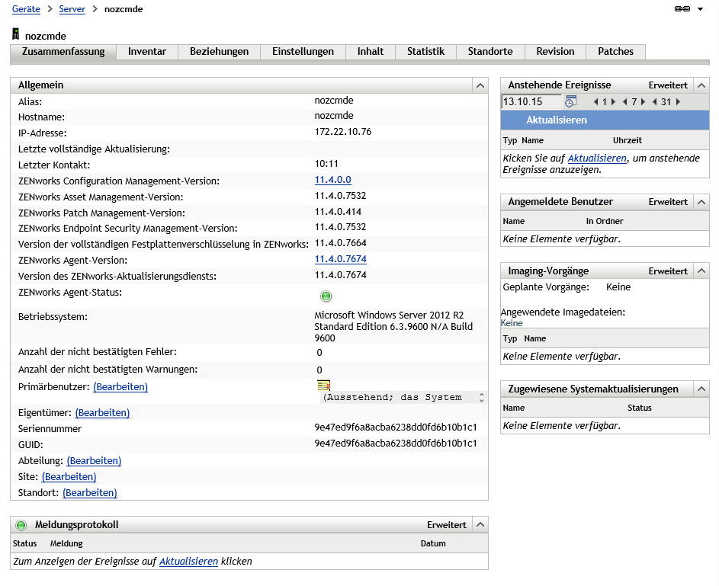Collapse the Imaging-Vorgänge panel
The image size is (719, 586).
click(701, 271)
